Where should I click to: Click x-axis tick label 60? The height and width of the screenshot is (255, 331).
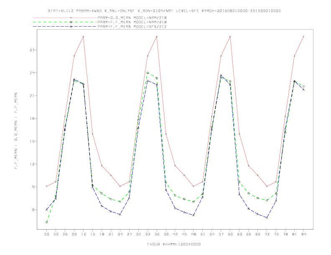[x=230, y=234]
